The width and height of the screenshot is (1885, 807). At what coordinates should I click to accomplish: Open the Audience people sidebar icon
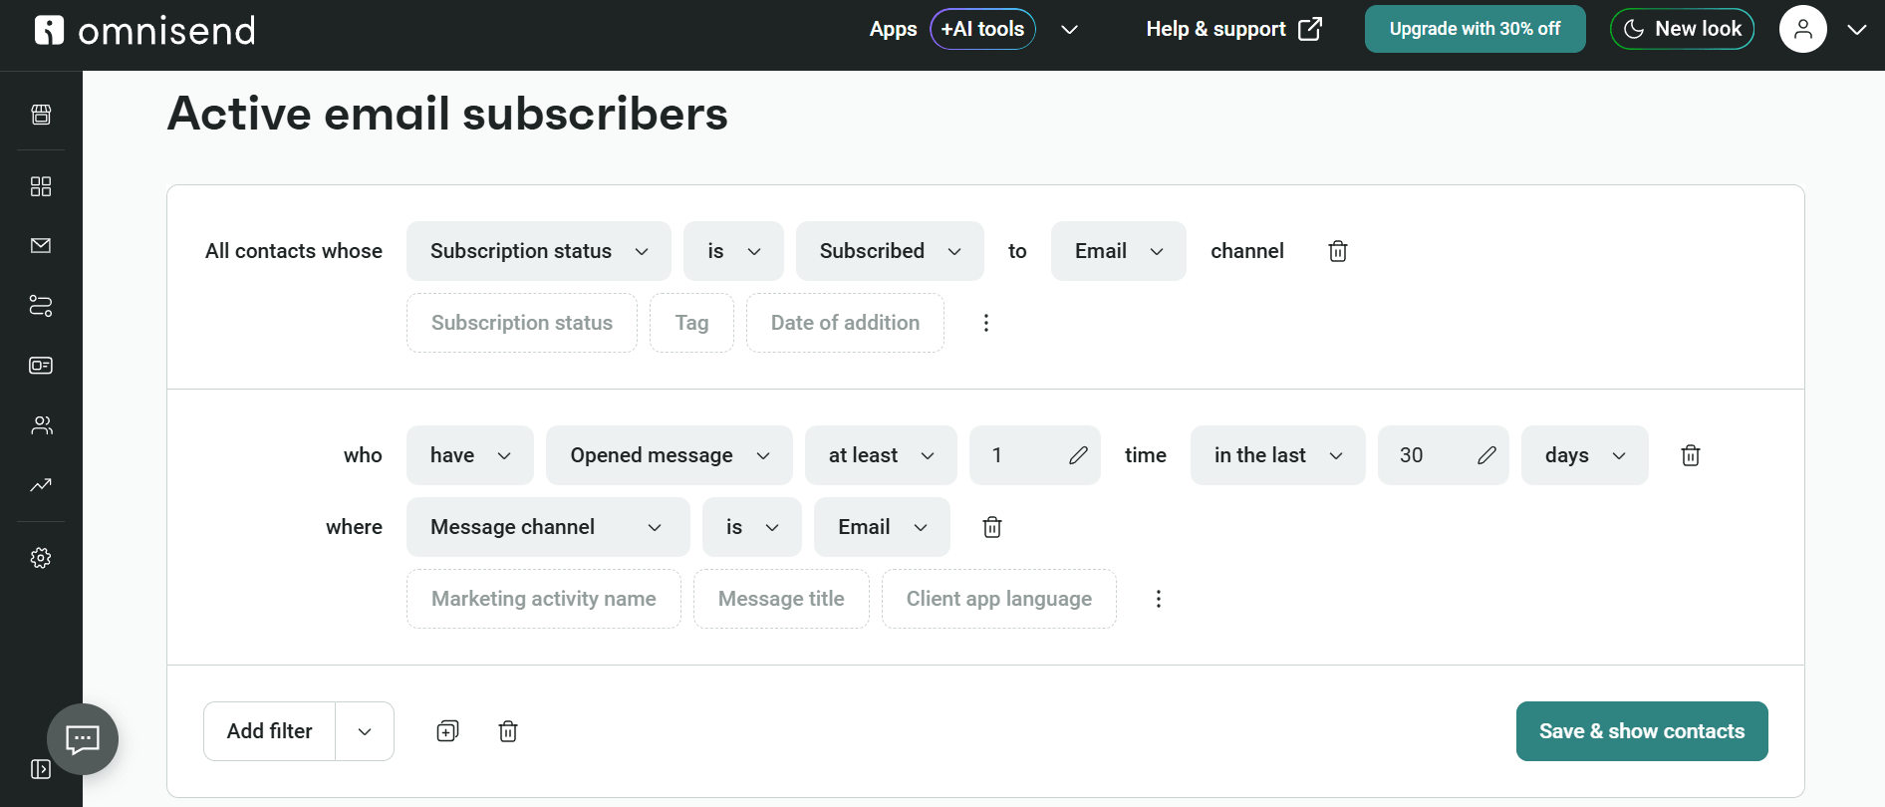click(41, 425)
